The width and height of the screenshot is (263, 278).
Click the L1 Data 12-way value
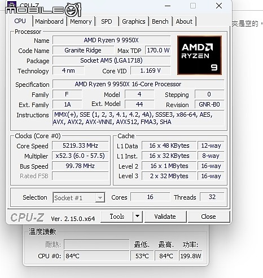(211, 145)
